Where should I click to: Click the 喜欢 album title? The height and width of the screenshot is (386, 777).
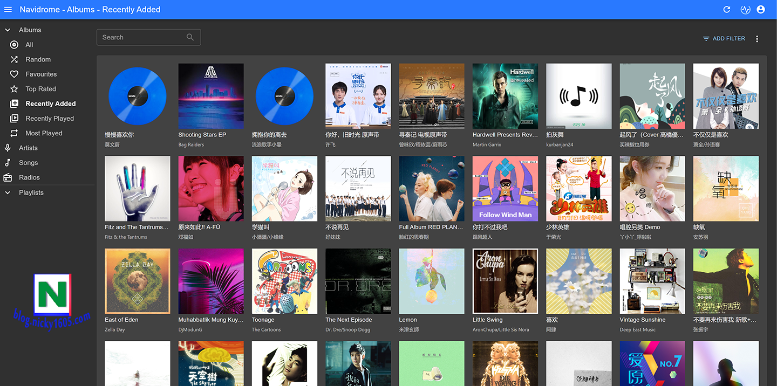pos(552,320)
